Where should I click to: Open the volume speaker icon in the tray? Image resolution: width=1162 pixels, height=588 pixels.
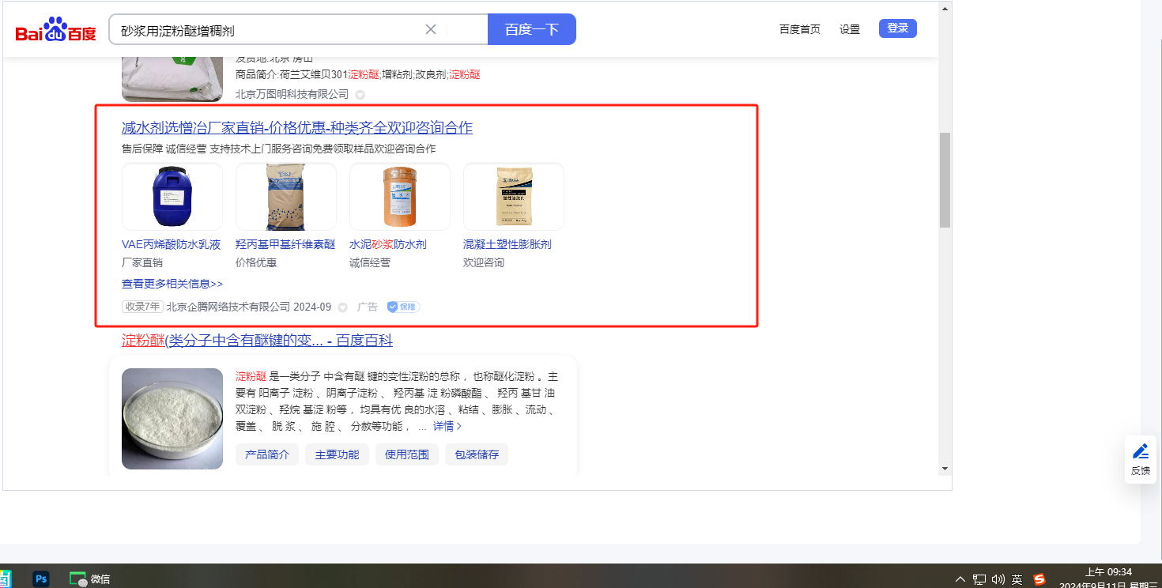[998, 579]
